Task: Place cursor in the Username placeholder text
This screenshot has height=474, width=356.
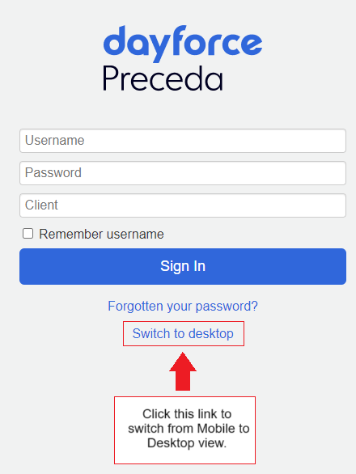Action: click(x=55, y=141)
